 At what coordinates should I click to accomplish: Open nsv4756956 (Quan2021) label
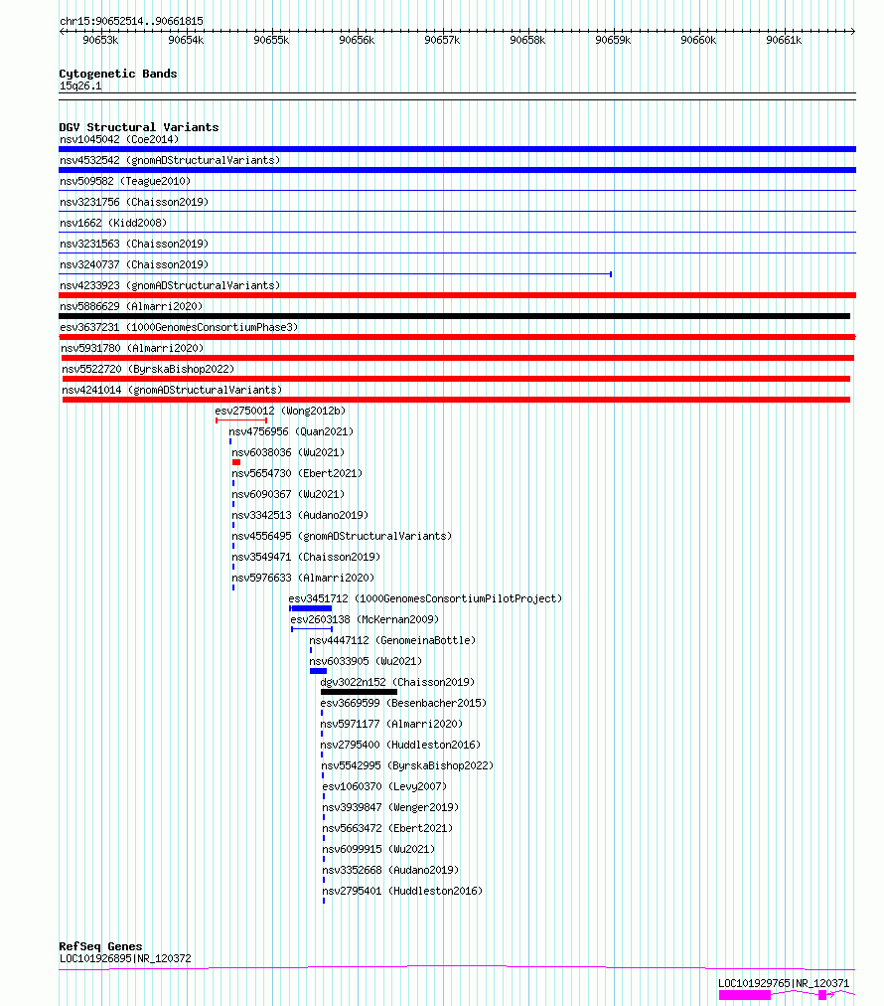click(291, 431)
